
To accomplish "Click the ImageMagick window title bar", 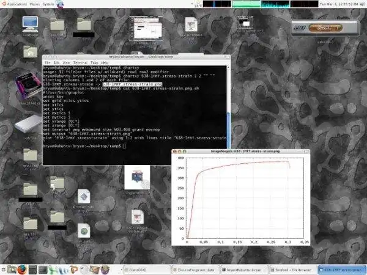I will [240, 152].
